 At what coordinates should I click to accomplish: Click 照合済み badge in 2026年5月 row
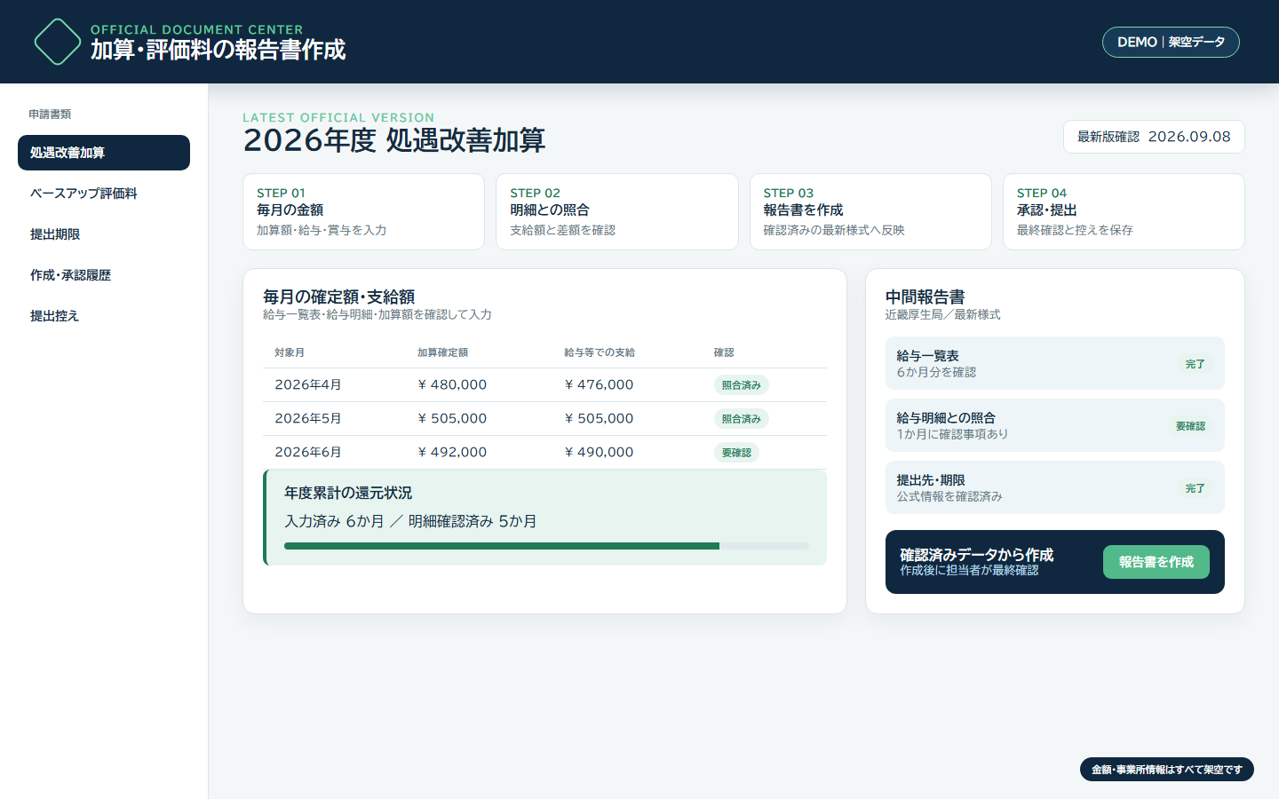[741, 418]
